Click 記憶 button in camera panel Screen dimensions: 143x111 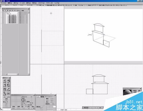click(14, 106)
